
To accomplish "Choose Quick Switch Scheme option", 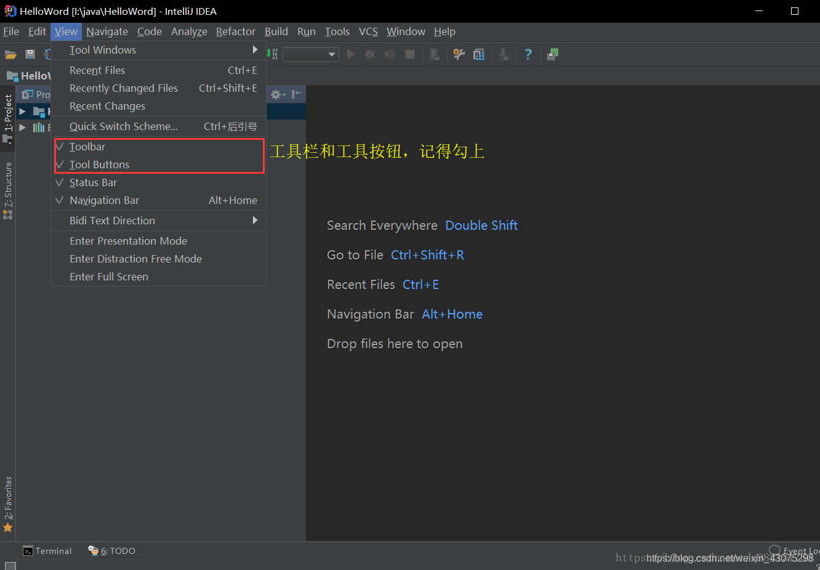I will 159,126.
